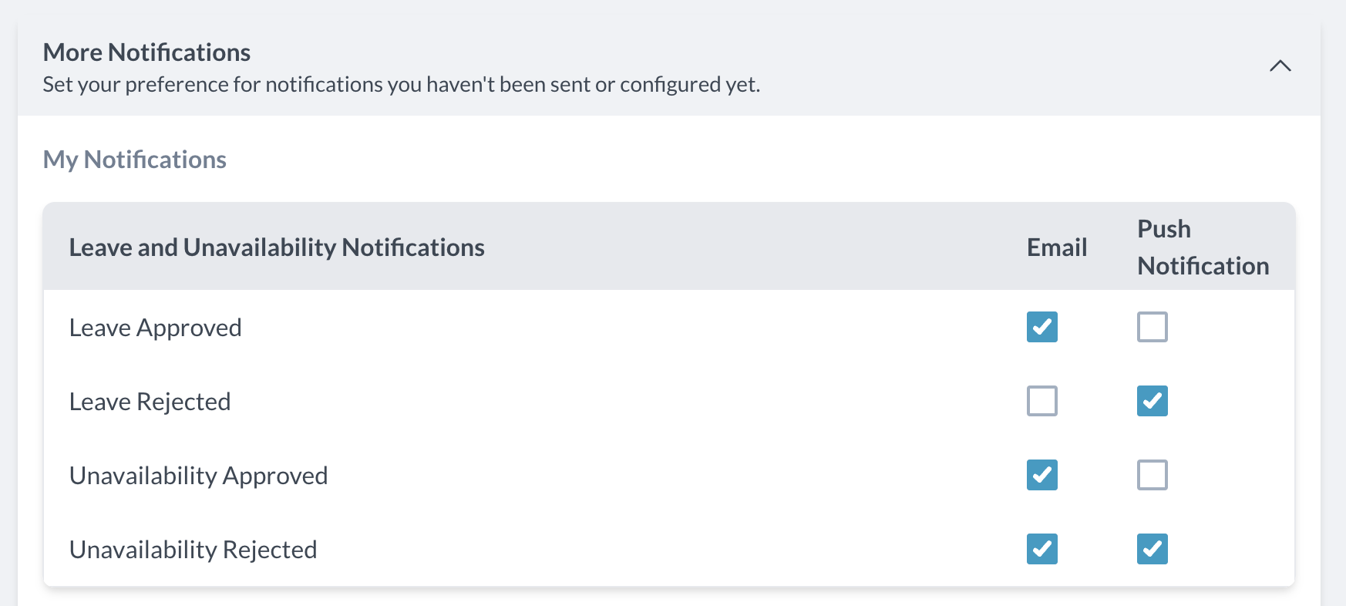The image size is (1346, 606).
Task: Select the Leave Rejected row label
Action: (150, 402)
